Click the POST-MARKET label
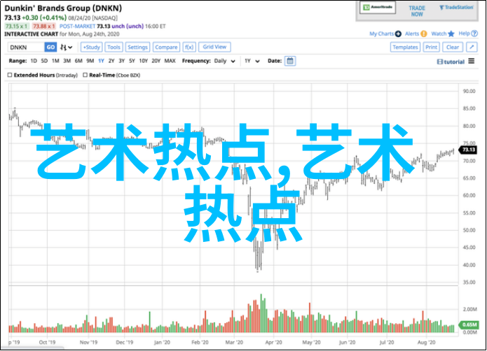 (77, 27)
